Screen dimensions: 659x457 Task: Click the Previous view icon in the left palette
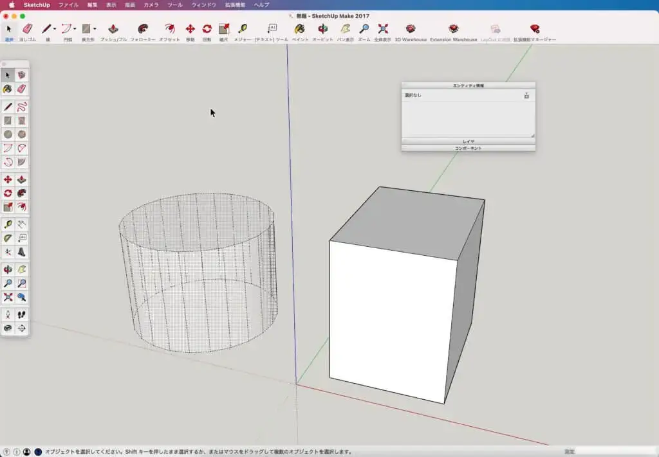pos(21,297)
